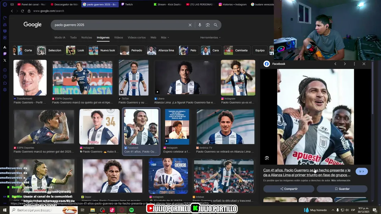The height and width of the screenshot is (214, 381).
Task: Switch to the Twitch browser tab
Action: (127, 4)
